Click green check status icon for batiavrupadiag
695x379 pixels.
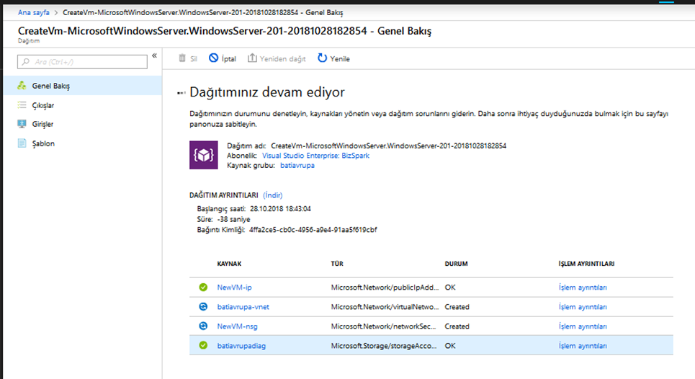click(203, 345)
